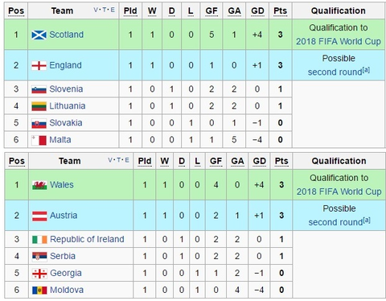Open the Slovakia team link
The width and height of the screenshot is (386, 301).
point(66,123)
